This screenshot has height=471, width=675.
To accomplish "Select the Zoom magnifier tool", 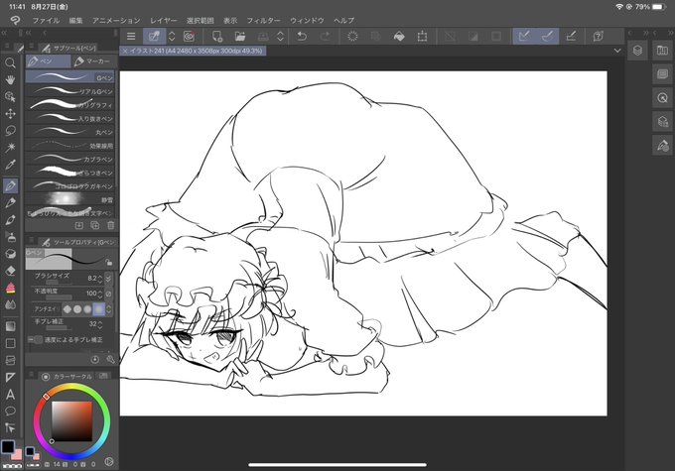I will point(10,63).
